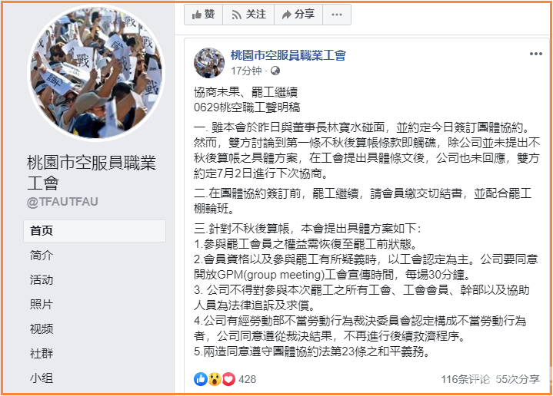Screen dimensions: 553x396
Task: Go to 活动 in sidebar
Action: [42, 280]
